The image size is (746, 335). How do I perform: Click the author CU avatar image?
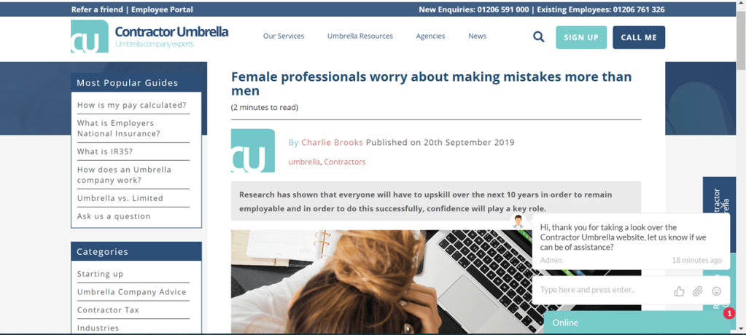click(252, 150)
